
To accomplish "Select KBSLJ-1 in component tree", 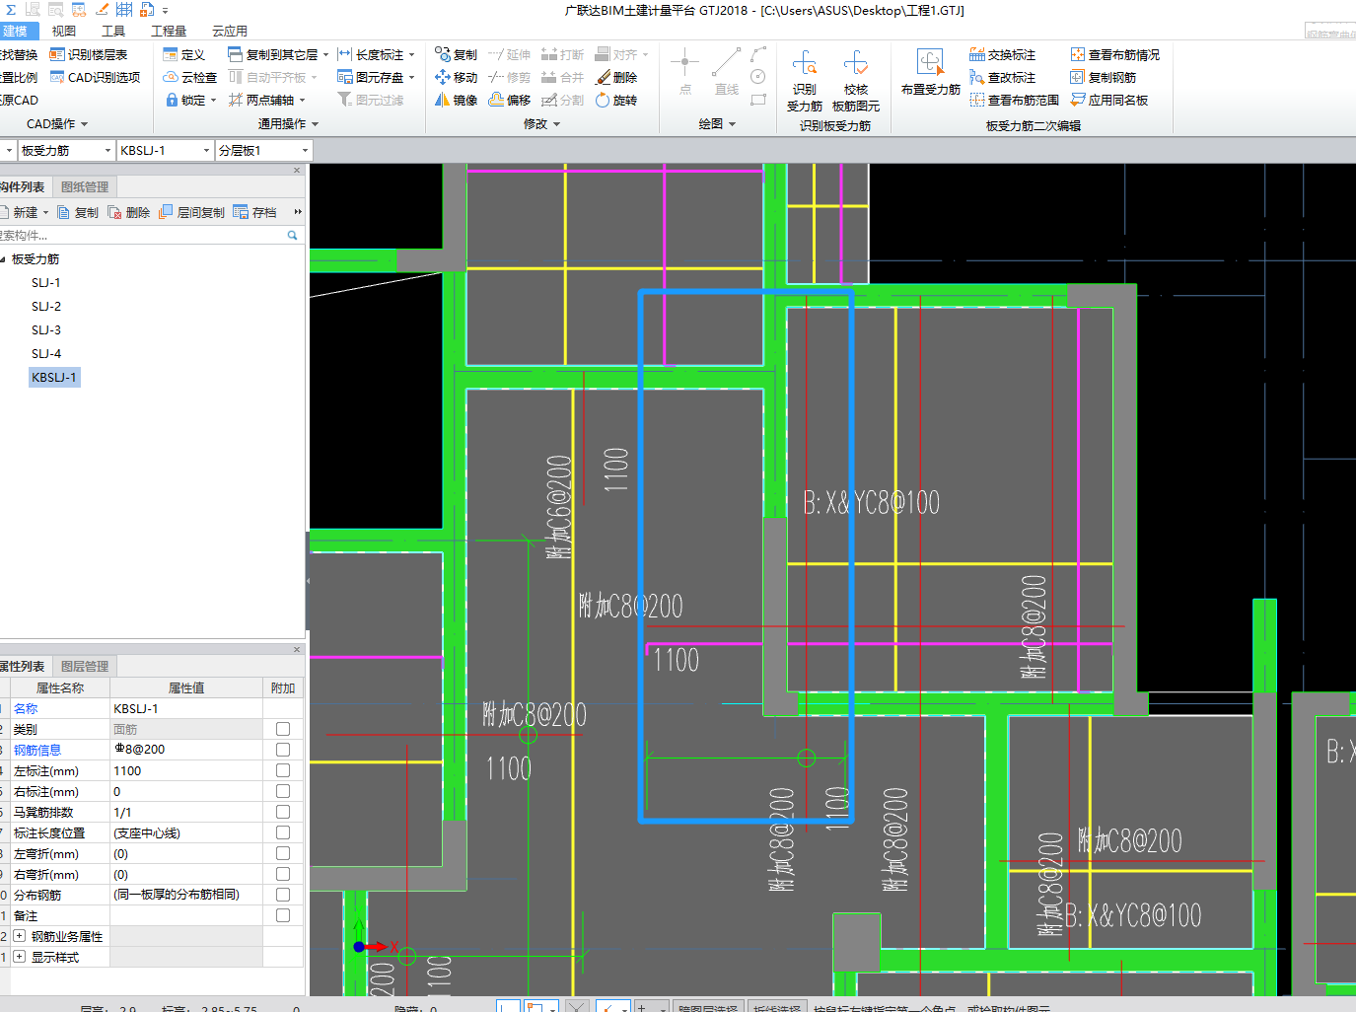I will tap(54, 378).
